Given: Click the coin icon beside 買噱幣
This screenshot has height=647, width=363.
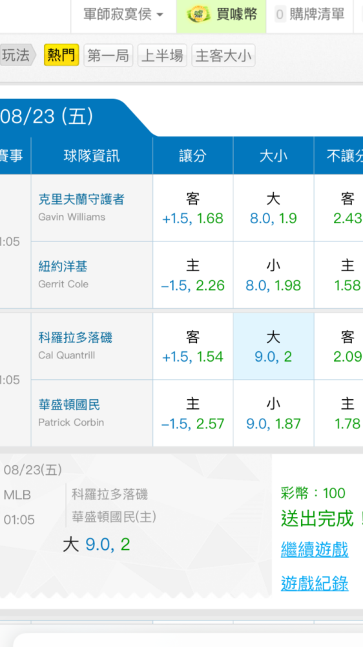Looking at the screenshot, I should click(198, 15).
